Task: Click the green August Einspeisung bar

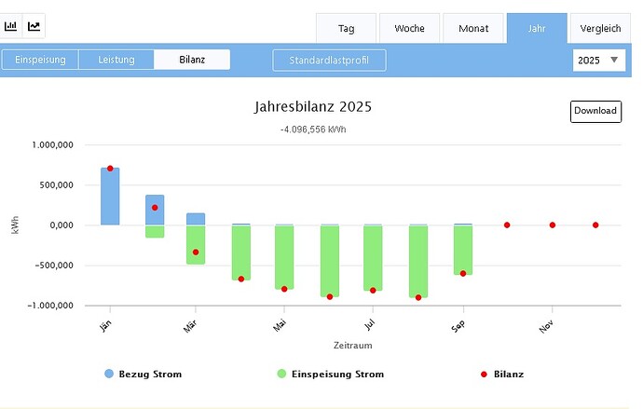Action: tap(418, 261)
